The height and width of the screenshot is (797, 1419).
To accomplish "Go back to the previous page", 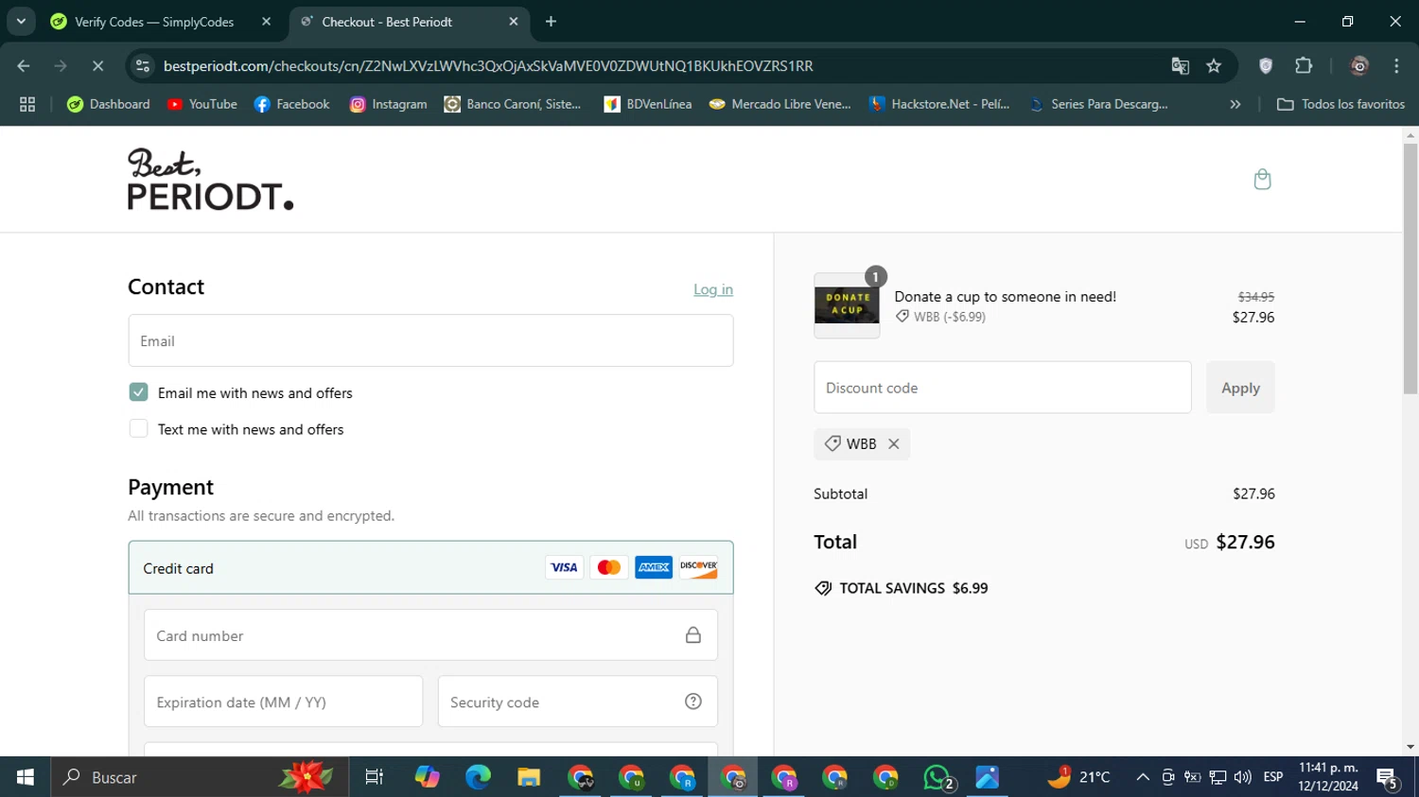I will [24, 66].
